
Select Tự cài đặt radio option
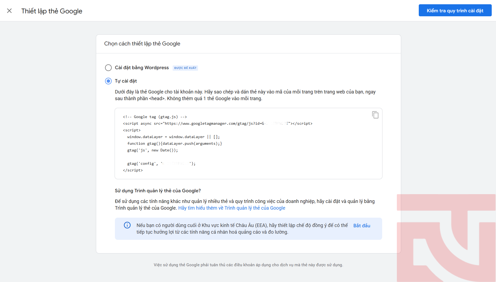(108, 81)
